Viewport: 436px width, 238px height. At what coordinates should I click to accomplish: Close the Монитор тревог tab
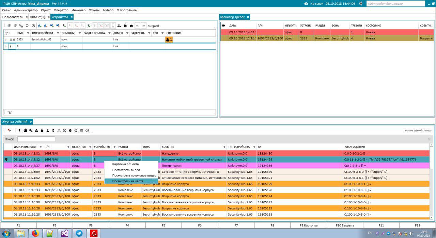coord(248,17)
